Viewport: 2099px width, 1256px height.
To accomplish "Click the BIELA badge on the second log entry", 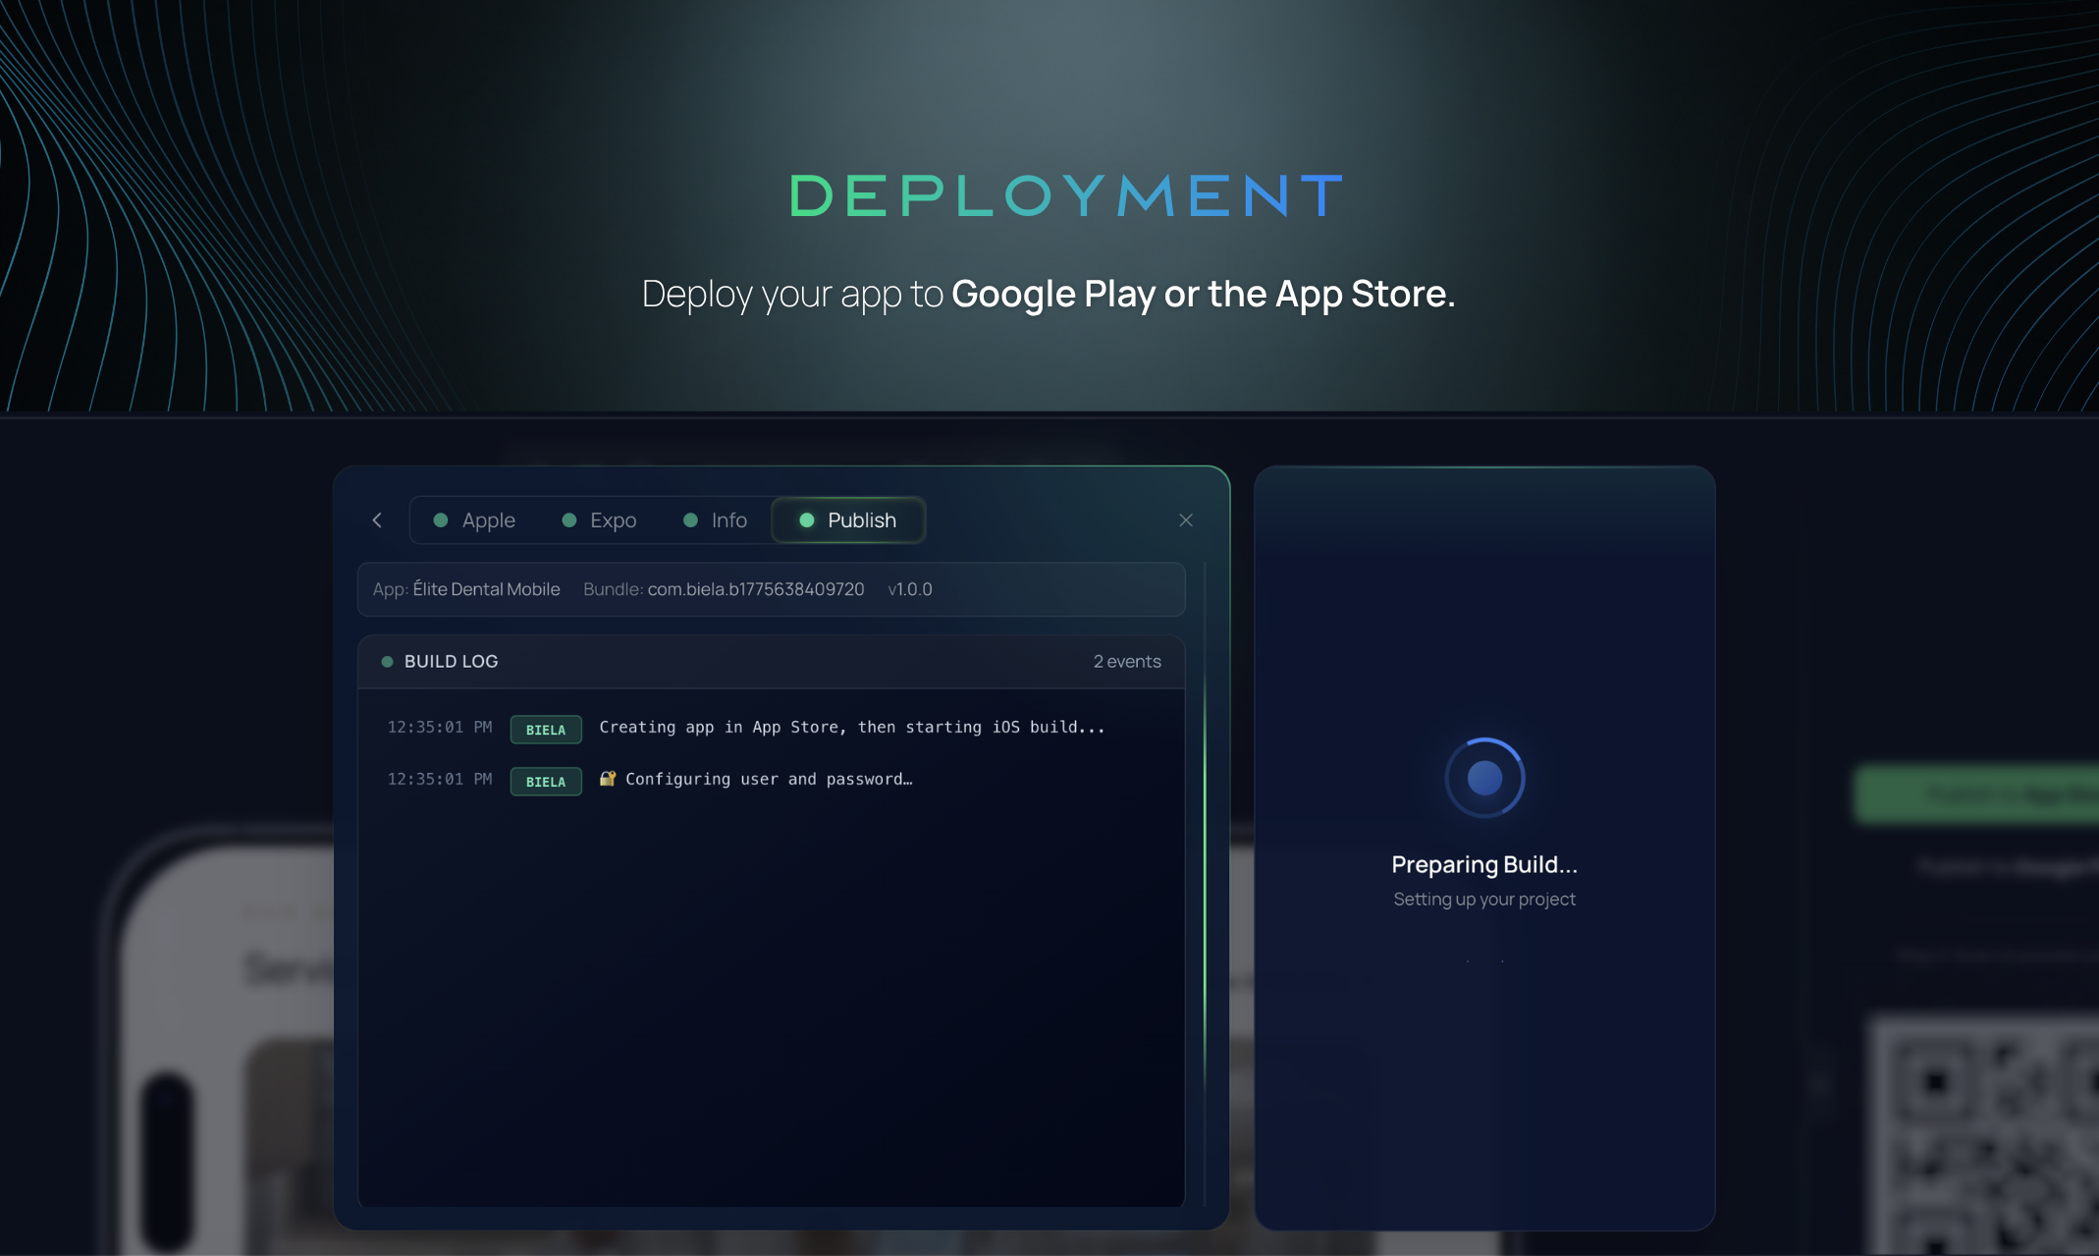I will (x=546, y=781).
